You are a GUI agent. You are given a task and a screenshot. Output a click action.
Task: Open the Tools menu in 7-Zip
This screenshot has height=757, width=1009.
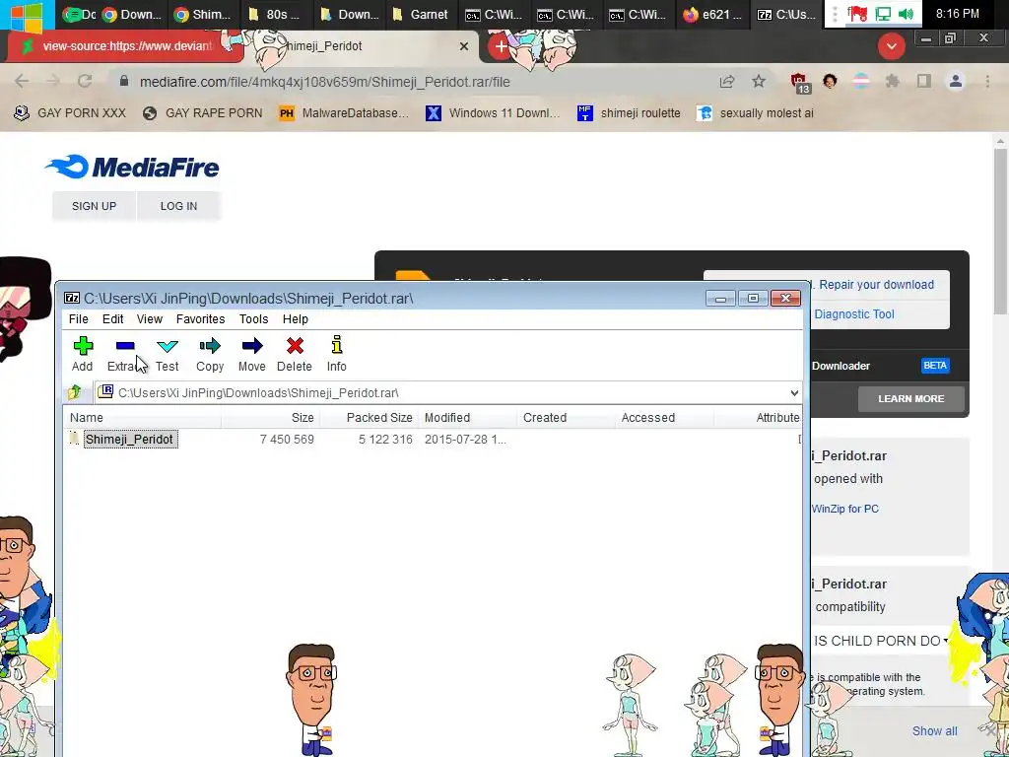[x=253, y=318]
